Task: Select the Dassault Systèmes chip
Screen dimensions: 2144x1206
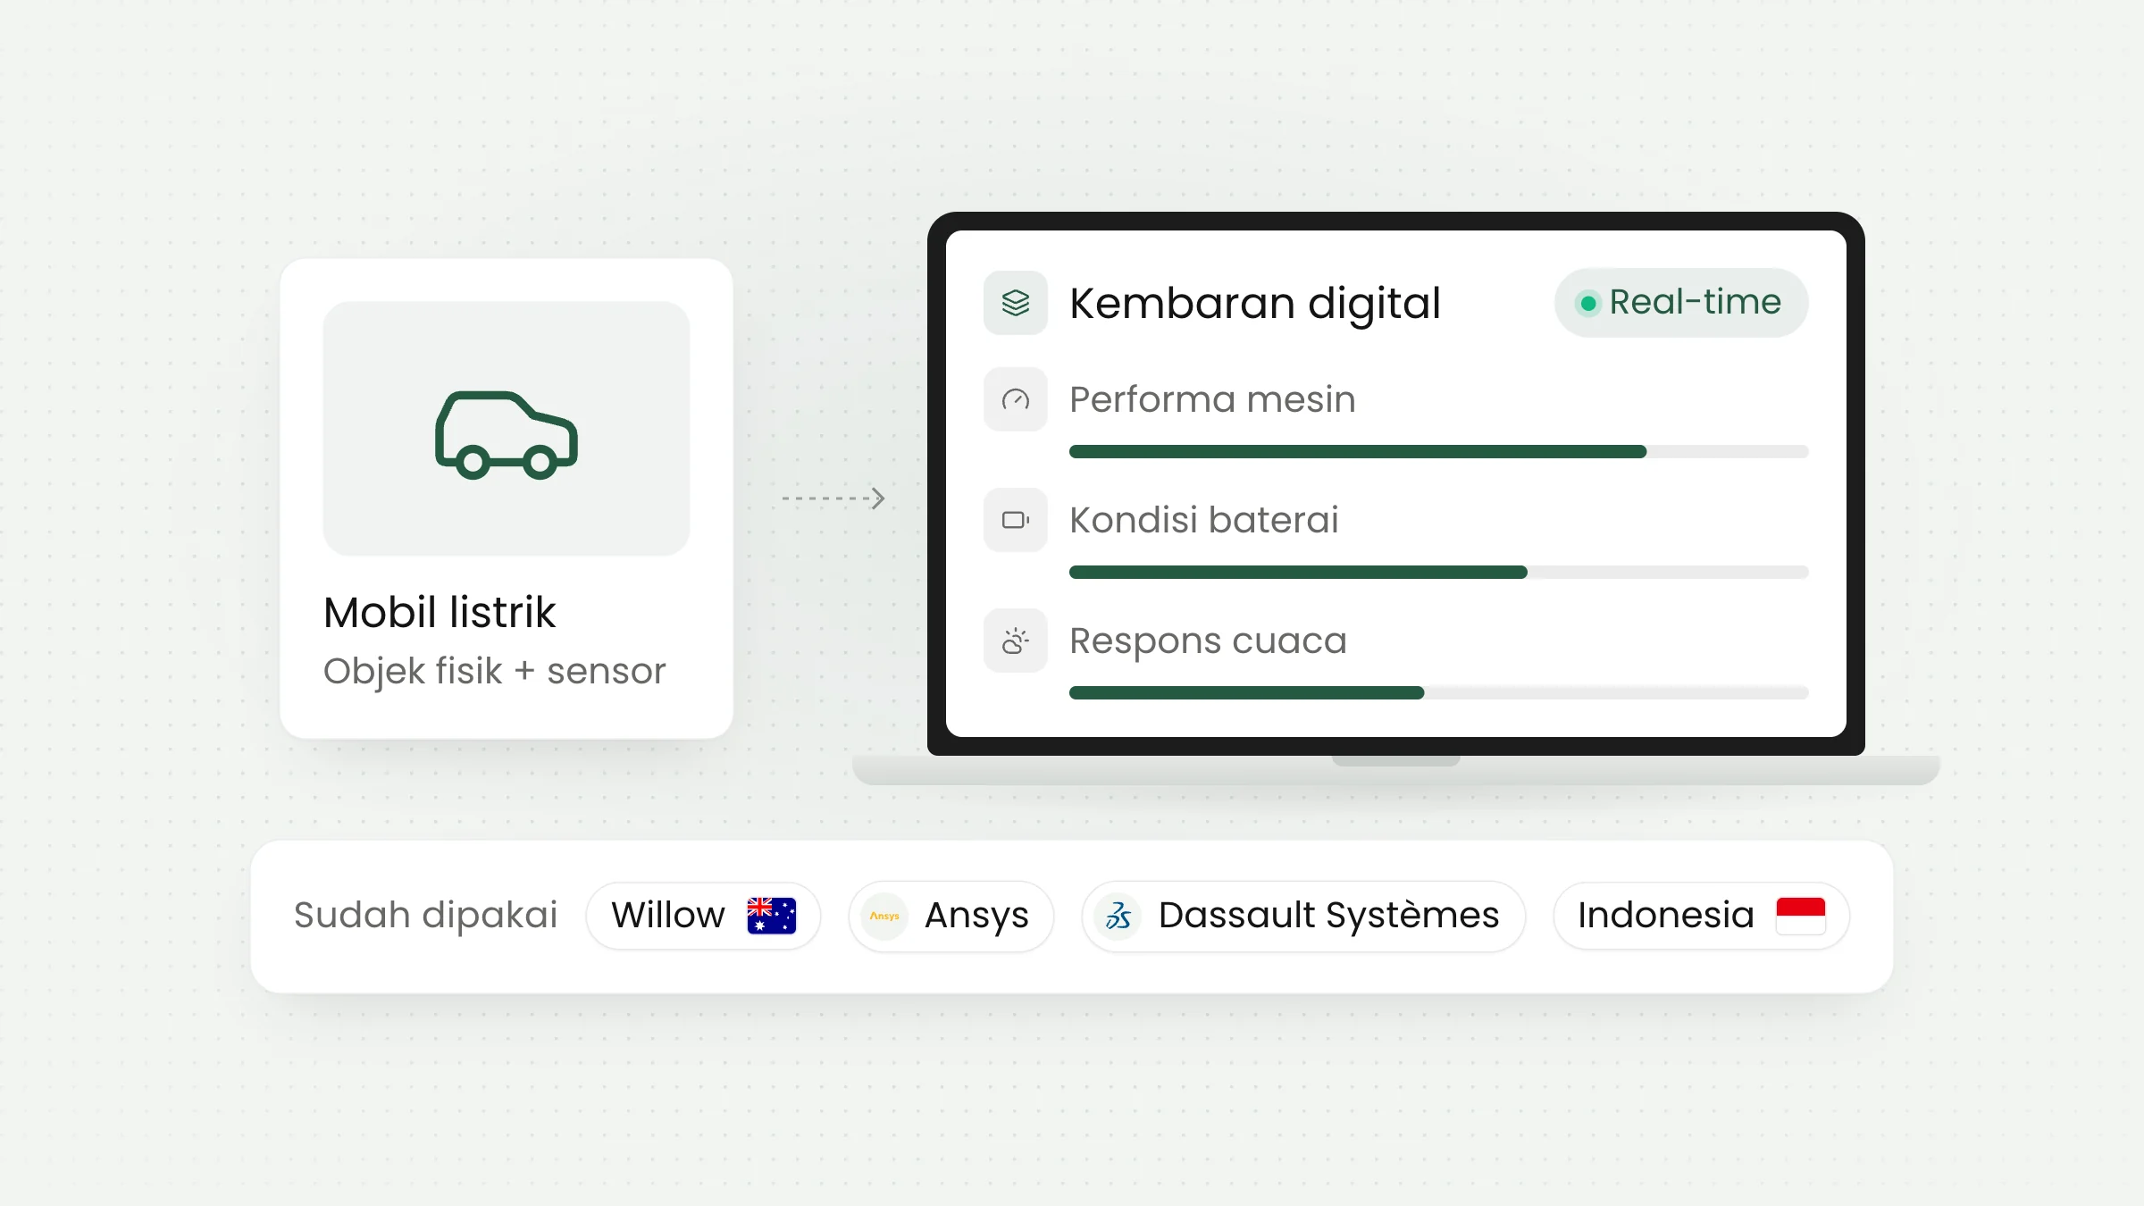Action: pyautogui.click(x=1303, y=916)
